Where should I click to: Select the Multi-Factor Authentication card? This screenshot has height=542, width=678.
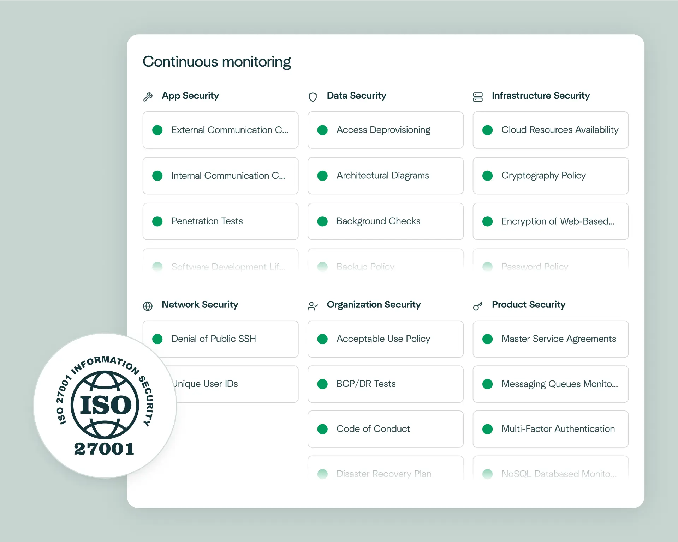(x=550, y=430)
